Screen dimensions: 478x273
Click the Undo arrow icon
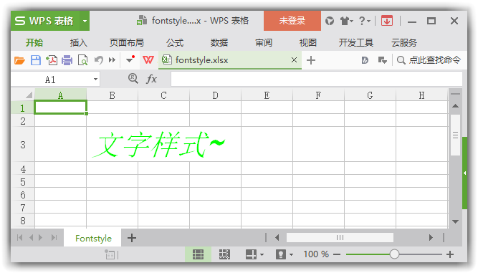[x=98, y=60]
